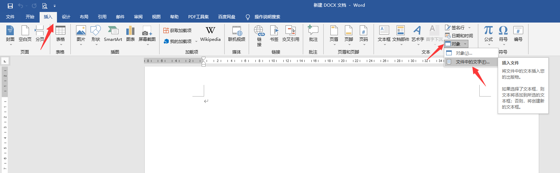Insert a table (表格)
This screenshot has width=560, height=173.
tap(60, 34)
